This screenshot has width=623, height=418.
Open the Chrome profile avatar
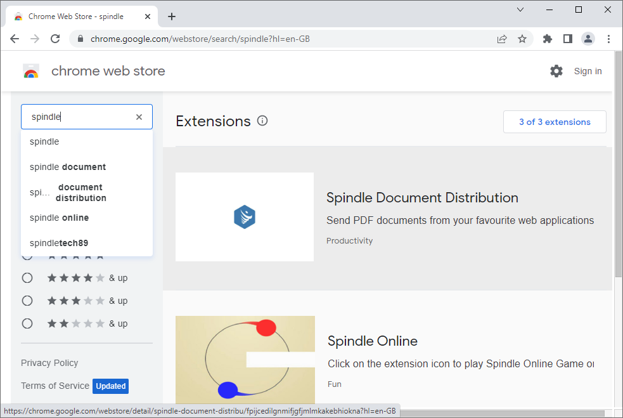[x=588, y=39]
